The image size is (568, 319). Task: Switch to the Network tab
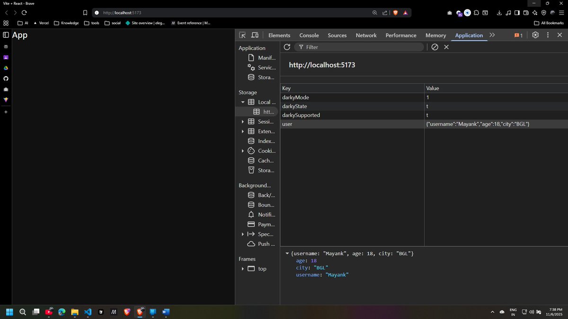click(366, 35)
